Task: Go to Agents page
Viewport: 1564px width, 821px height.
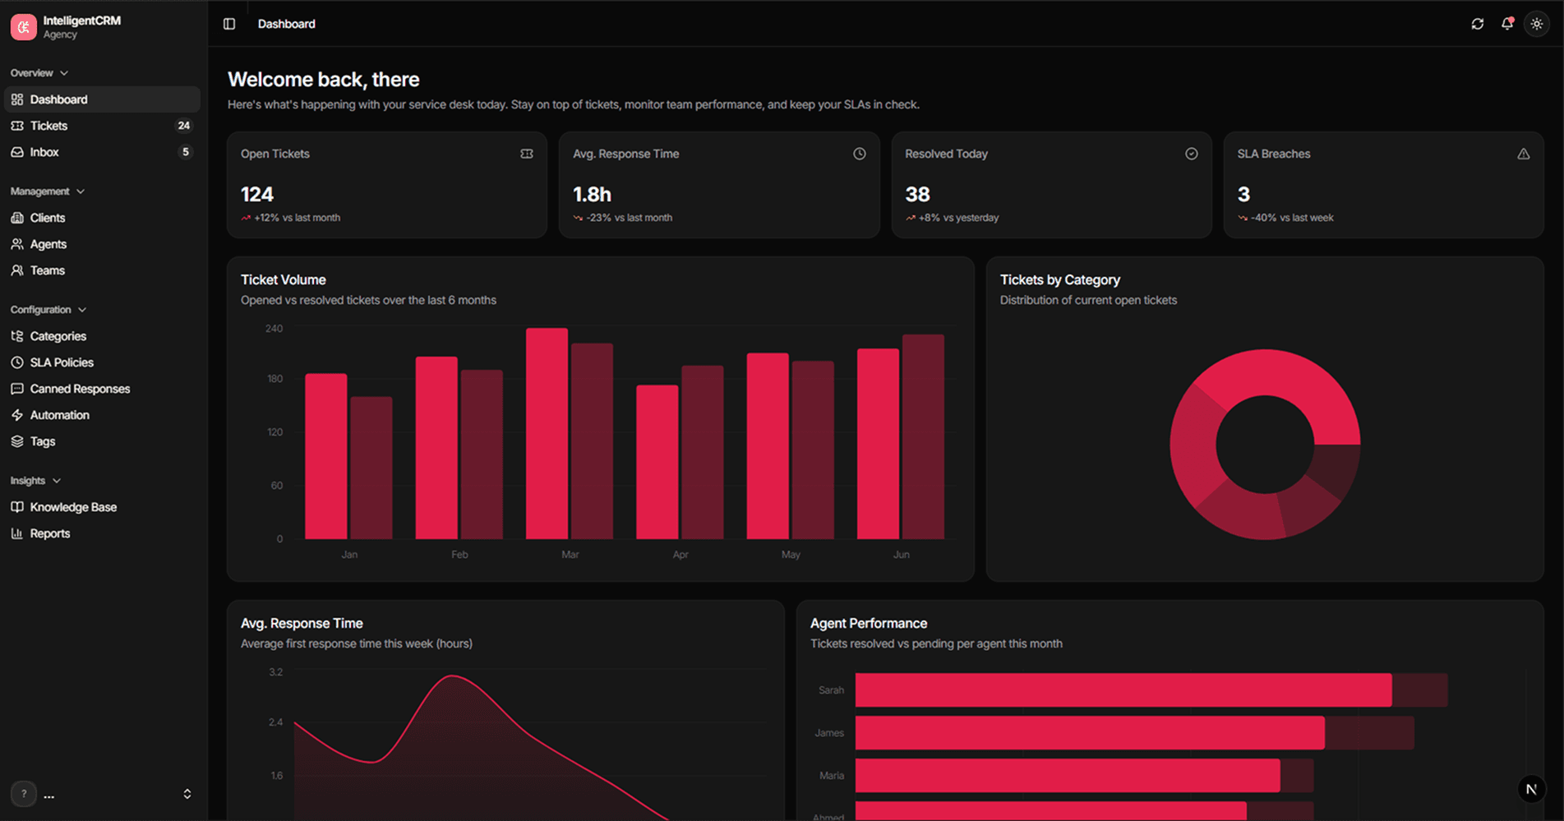Action: click(103, 244)
